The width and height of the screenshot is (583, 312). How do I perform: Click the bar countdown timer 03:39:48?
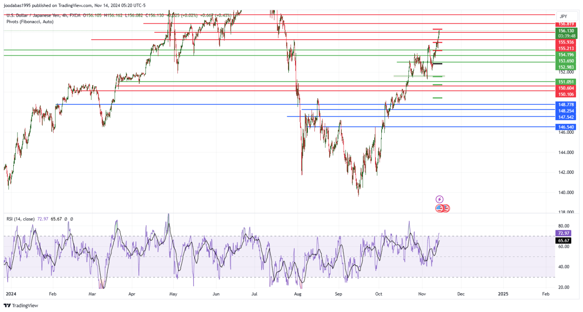[x=566, y=36]
